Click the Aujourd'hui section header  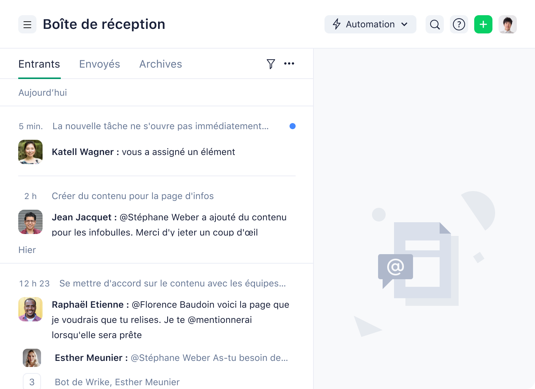43,93
